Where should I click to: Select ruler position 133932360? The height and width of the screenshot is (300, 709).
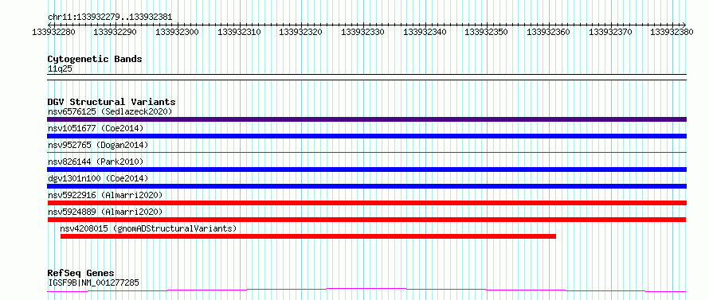pyautogui.click(x=549, y=32)
